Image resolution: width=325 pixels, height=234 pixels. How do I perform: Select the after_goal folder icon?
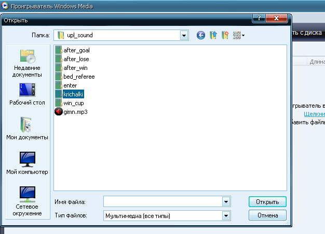(x=59, y=50)
